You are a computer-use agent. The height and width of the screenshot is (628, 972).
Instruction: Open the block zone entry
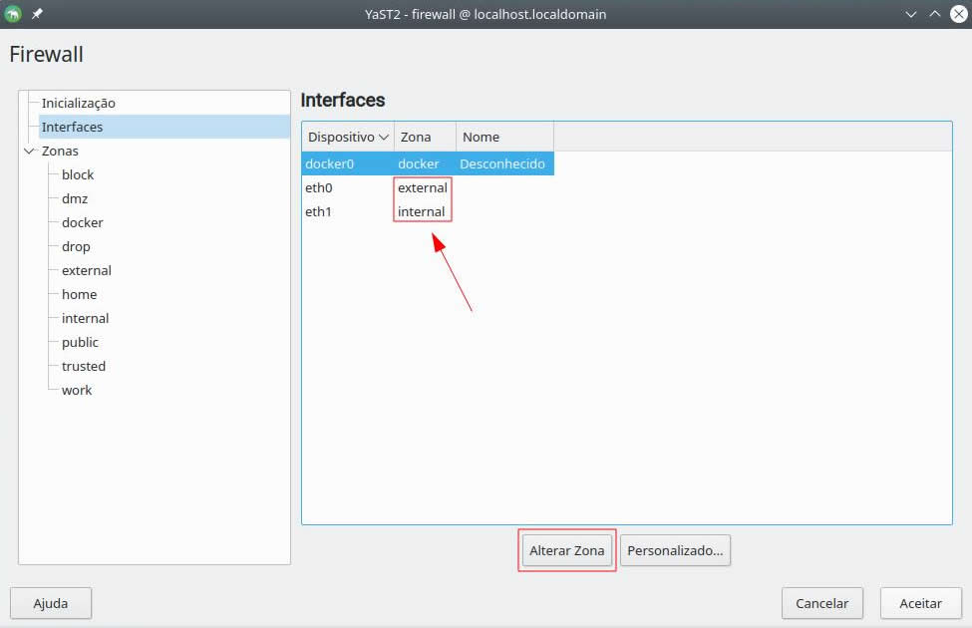(x=78, y=174)
